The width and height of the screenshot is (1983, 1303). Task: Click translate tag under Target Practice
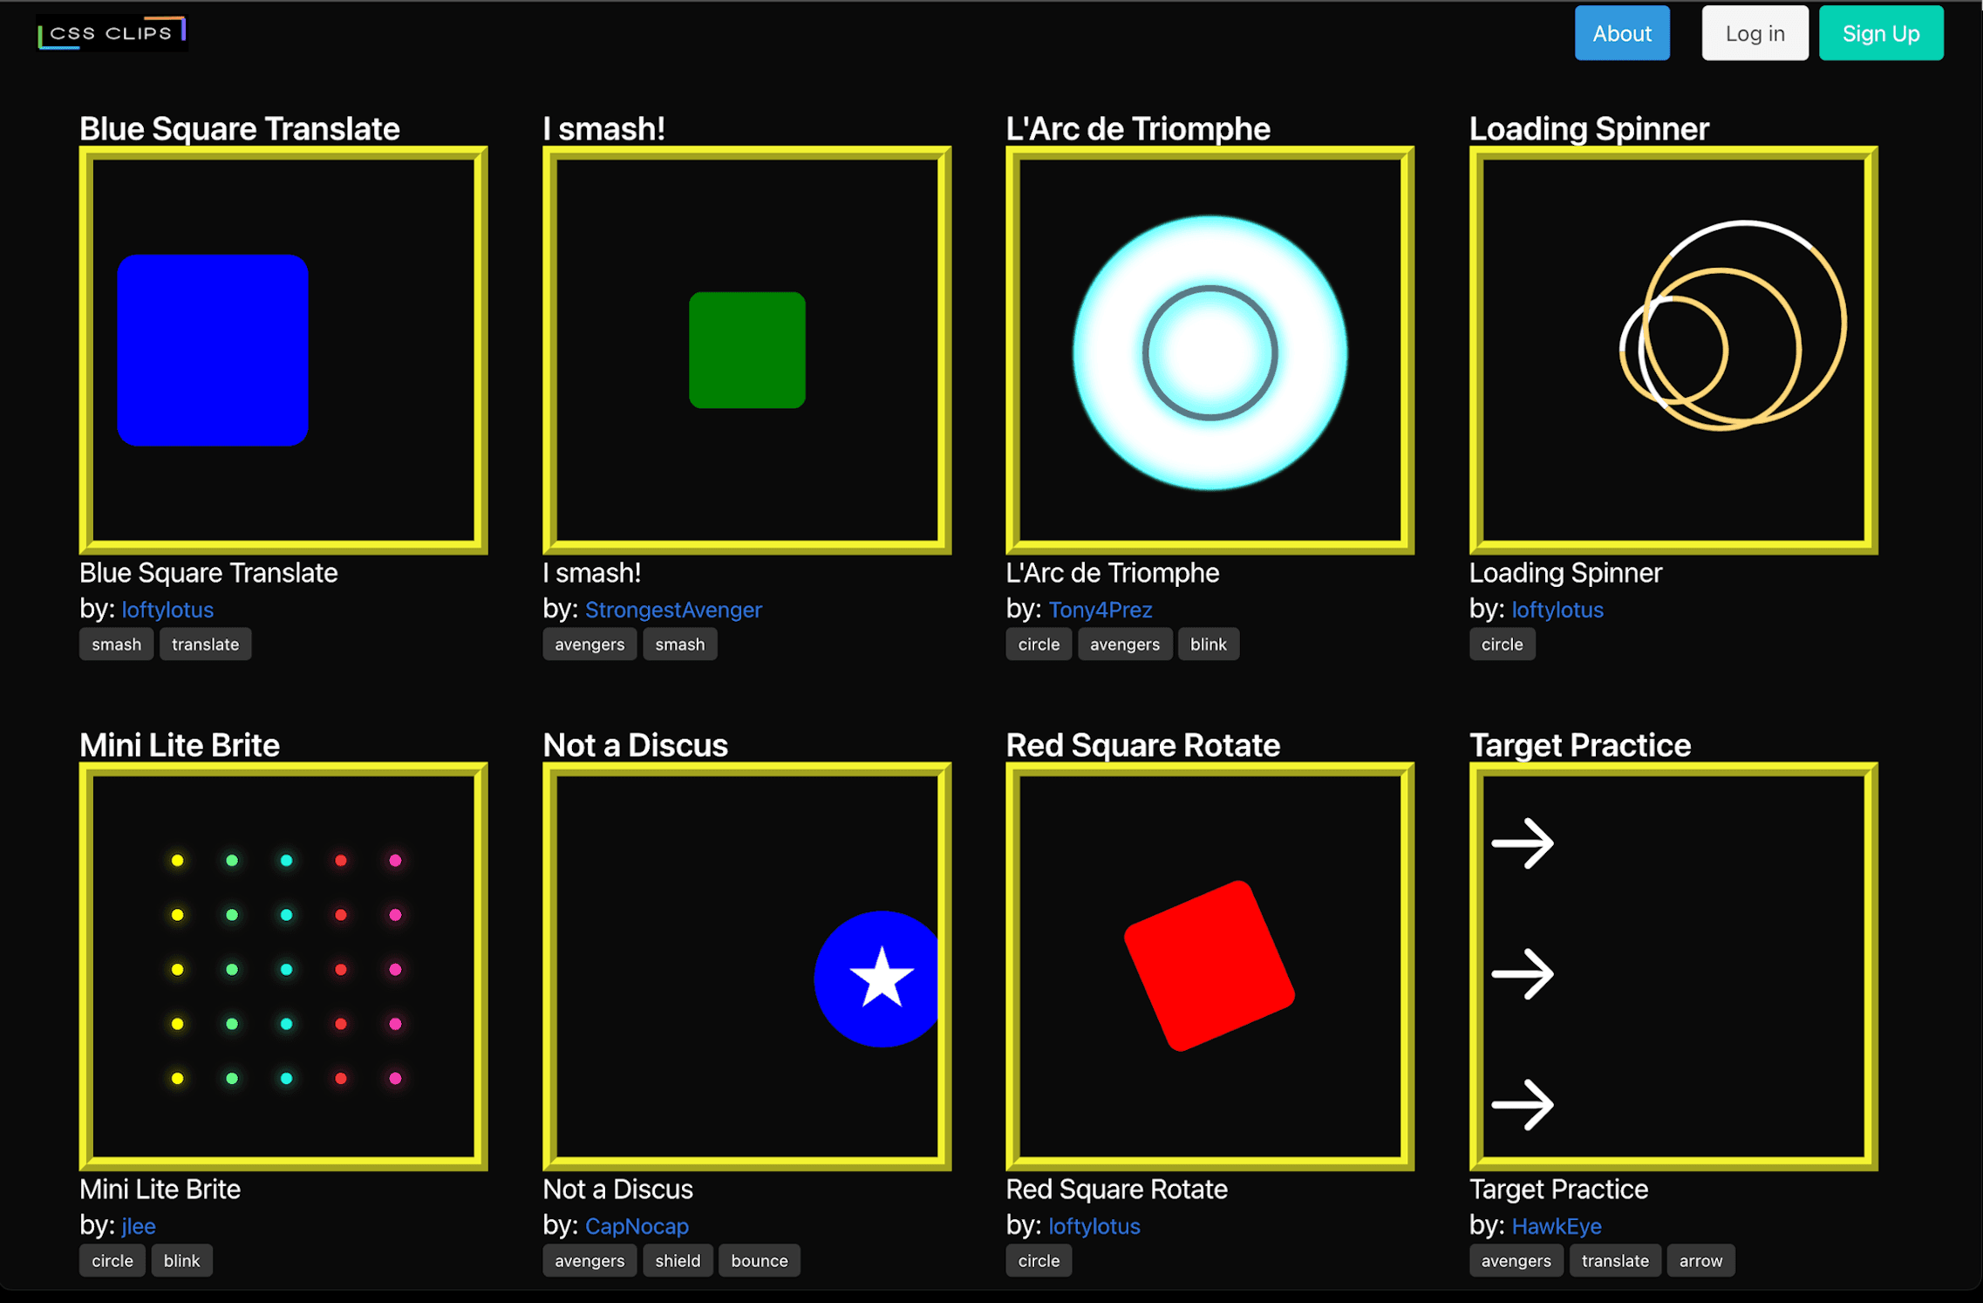pos(1615,1261)
